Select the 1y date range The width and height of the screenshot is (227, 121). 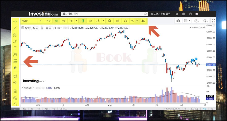click(32, 109)
